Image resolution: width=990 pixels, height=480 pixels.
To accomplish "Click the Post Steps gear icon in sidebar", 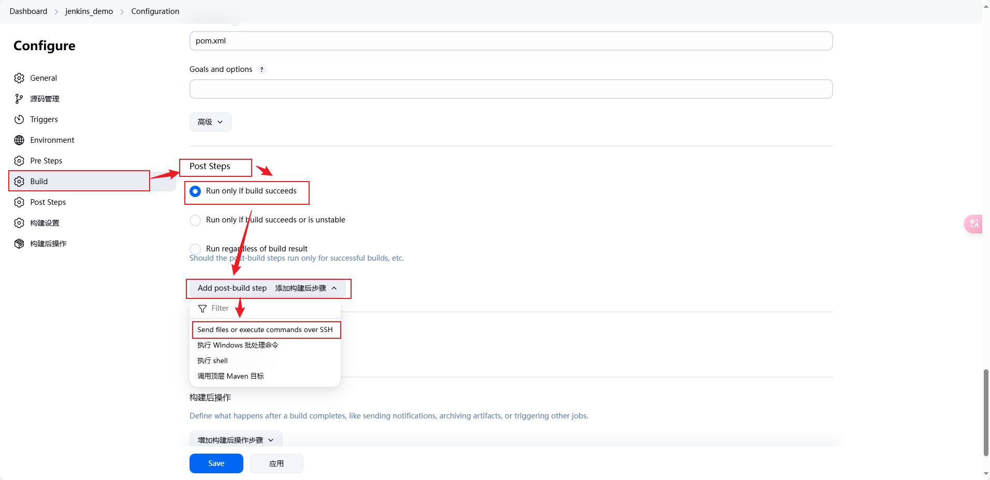I will [x=19, y=202].
